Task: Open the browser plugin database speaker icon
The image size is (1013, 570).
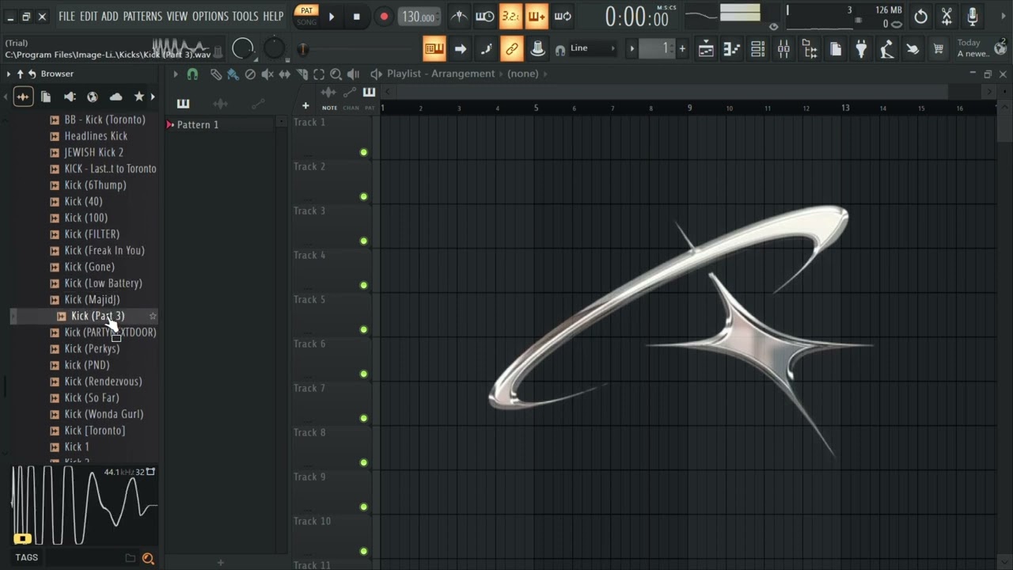Action: click(70, 97)
